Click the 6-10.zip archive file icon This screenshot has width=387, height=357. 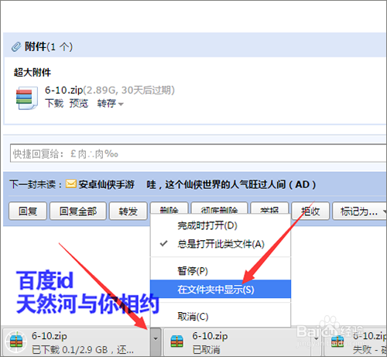(26, 98)
